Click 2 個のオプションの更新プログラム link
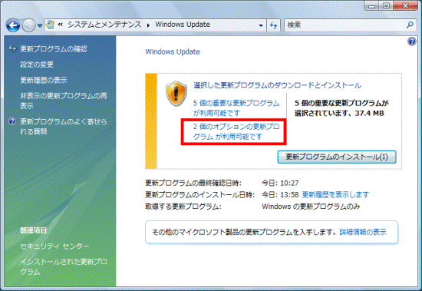422x291 pixels. point(236,131)
